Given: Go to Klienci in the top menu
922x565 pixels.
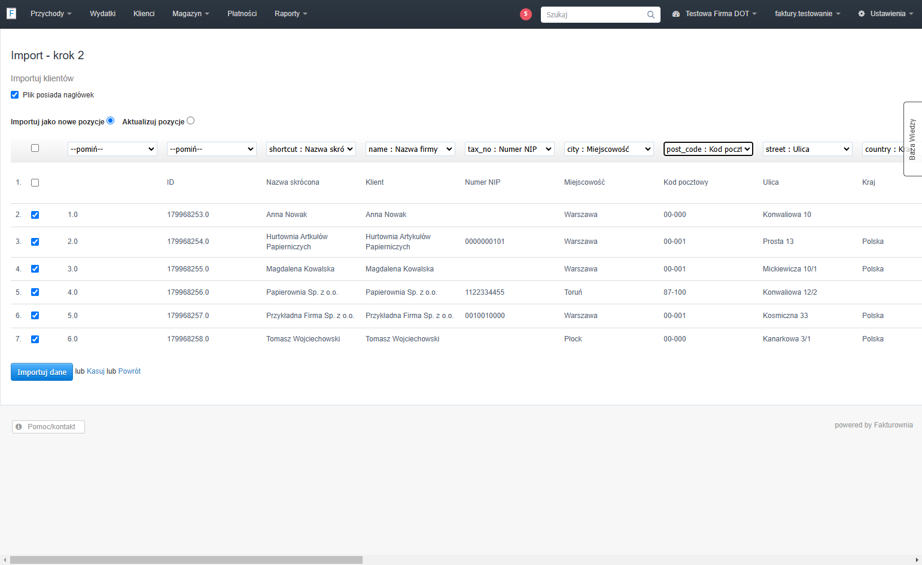Looking at the screenshot, I should coord(144,14).
